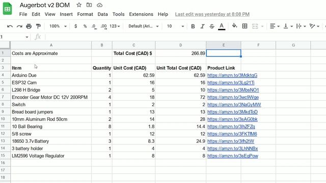Screen dimensions: 326x183
Task: Open the 'Last edit was yesterday' version history link
Action: (212, 14)
